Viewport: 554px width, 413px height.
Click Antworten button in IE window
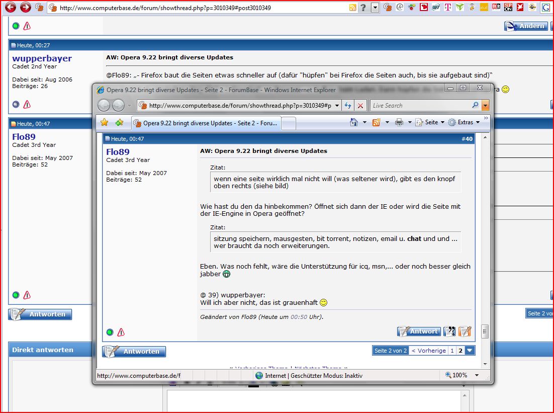[x=134, y=351]
